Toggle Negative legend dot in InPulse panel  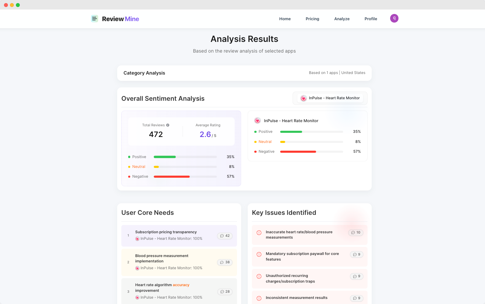(255, 151)
